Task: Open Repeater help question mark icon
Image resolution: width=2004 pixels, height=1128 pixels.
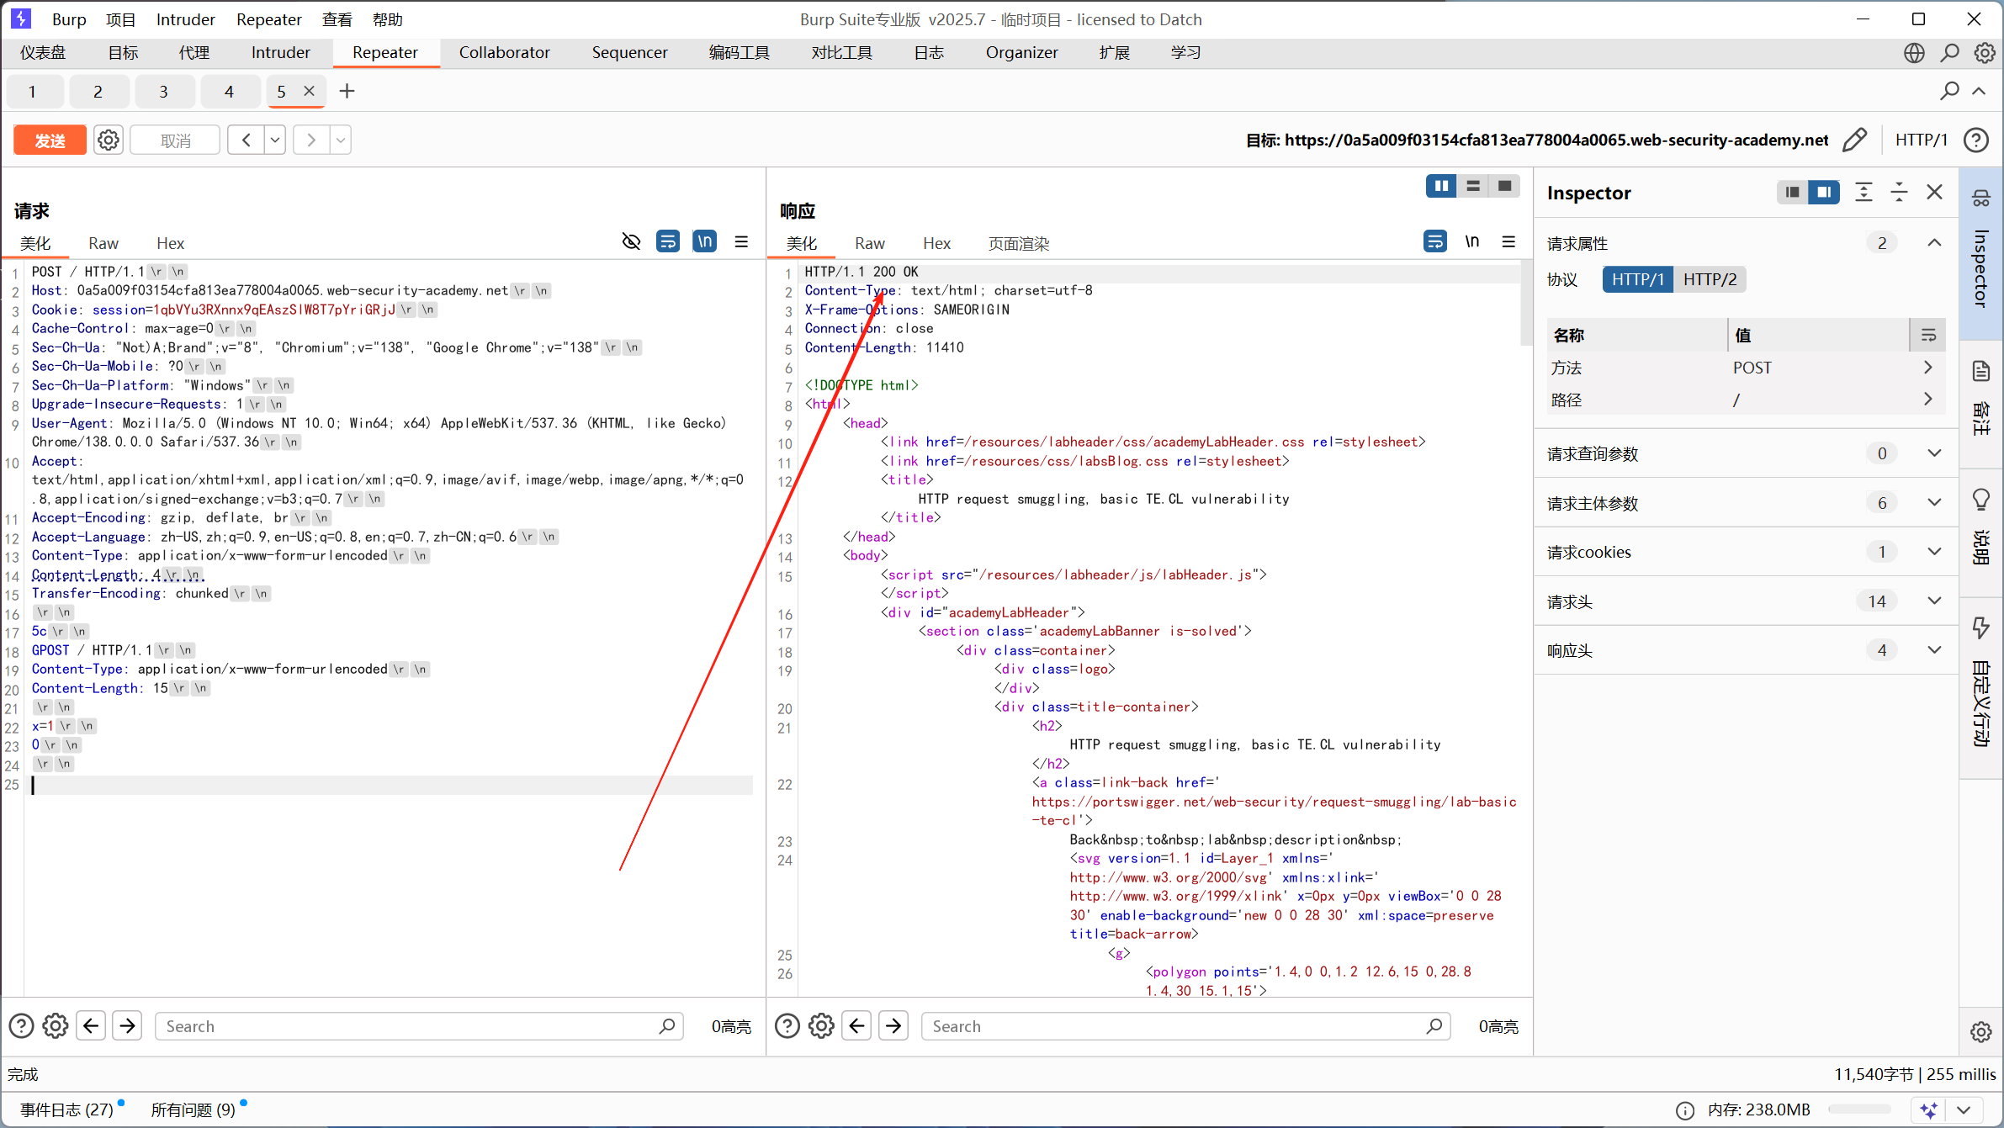Action: click(x=1975, y=140)
